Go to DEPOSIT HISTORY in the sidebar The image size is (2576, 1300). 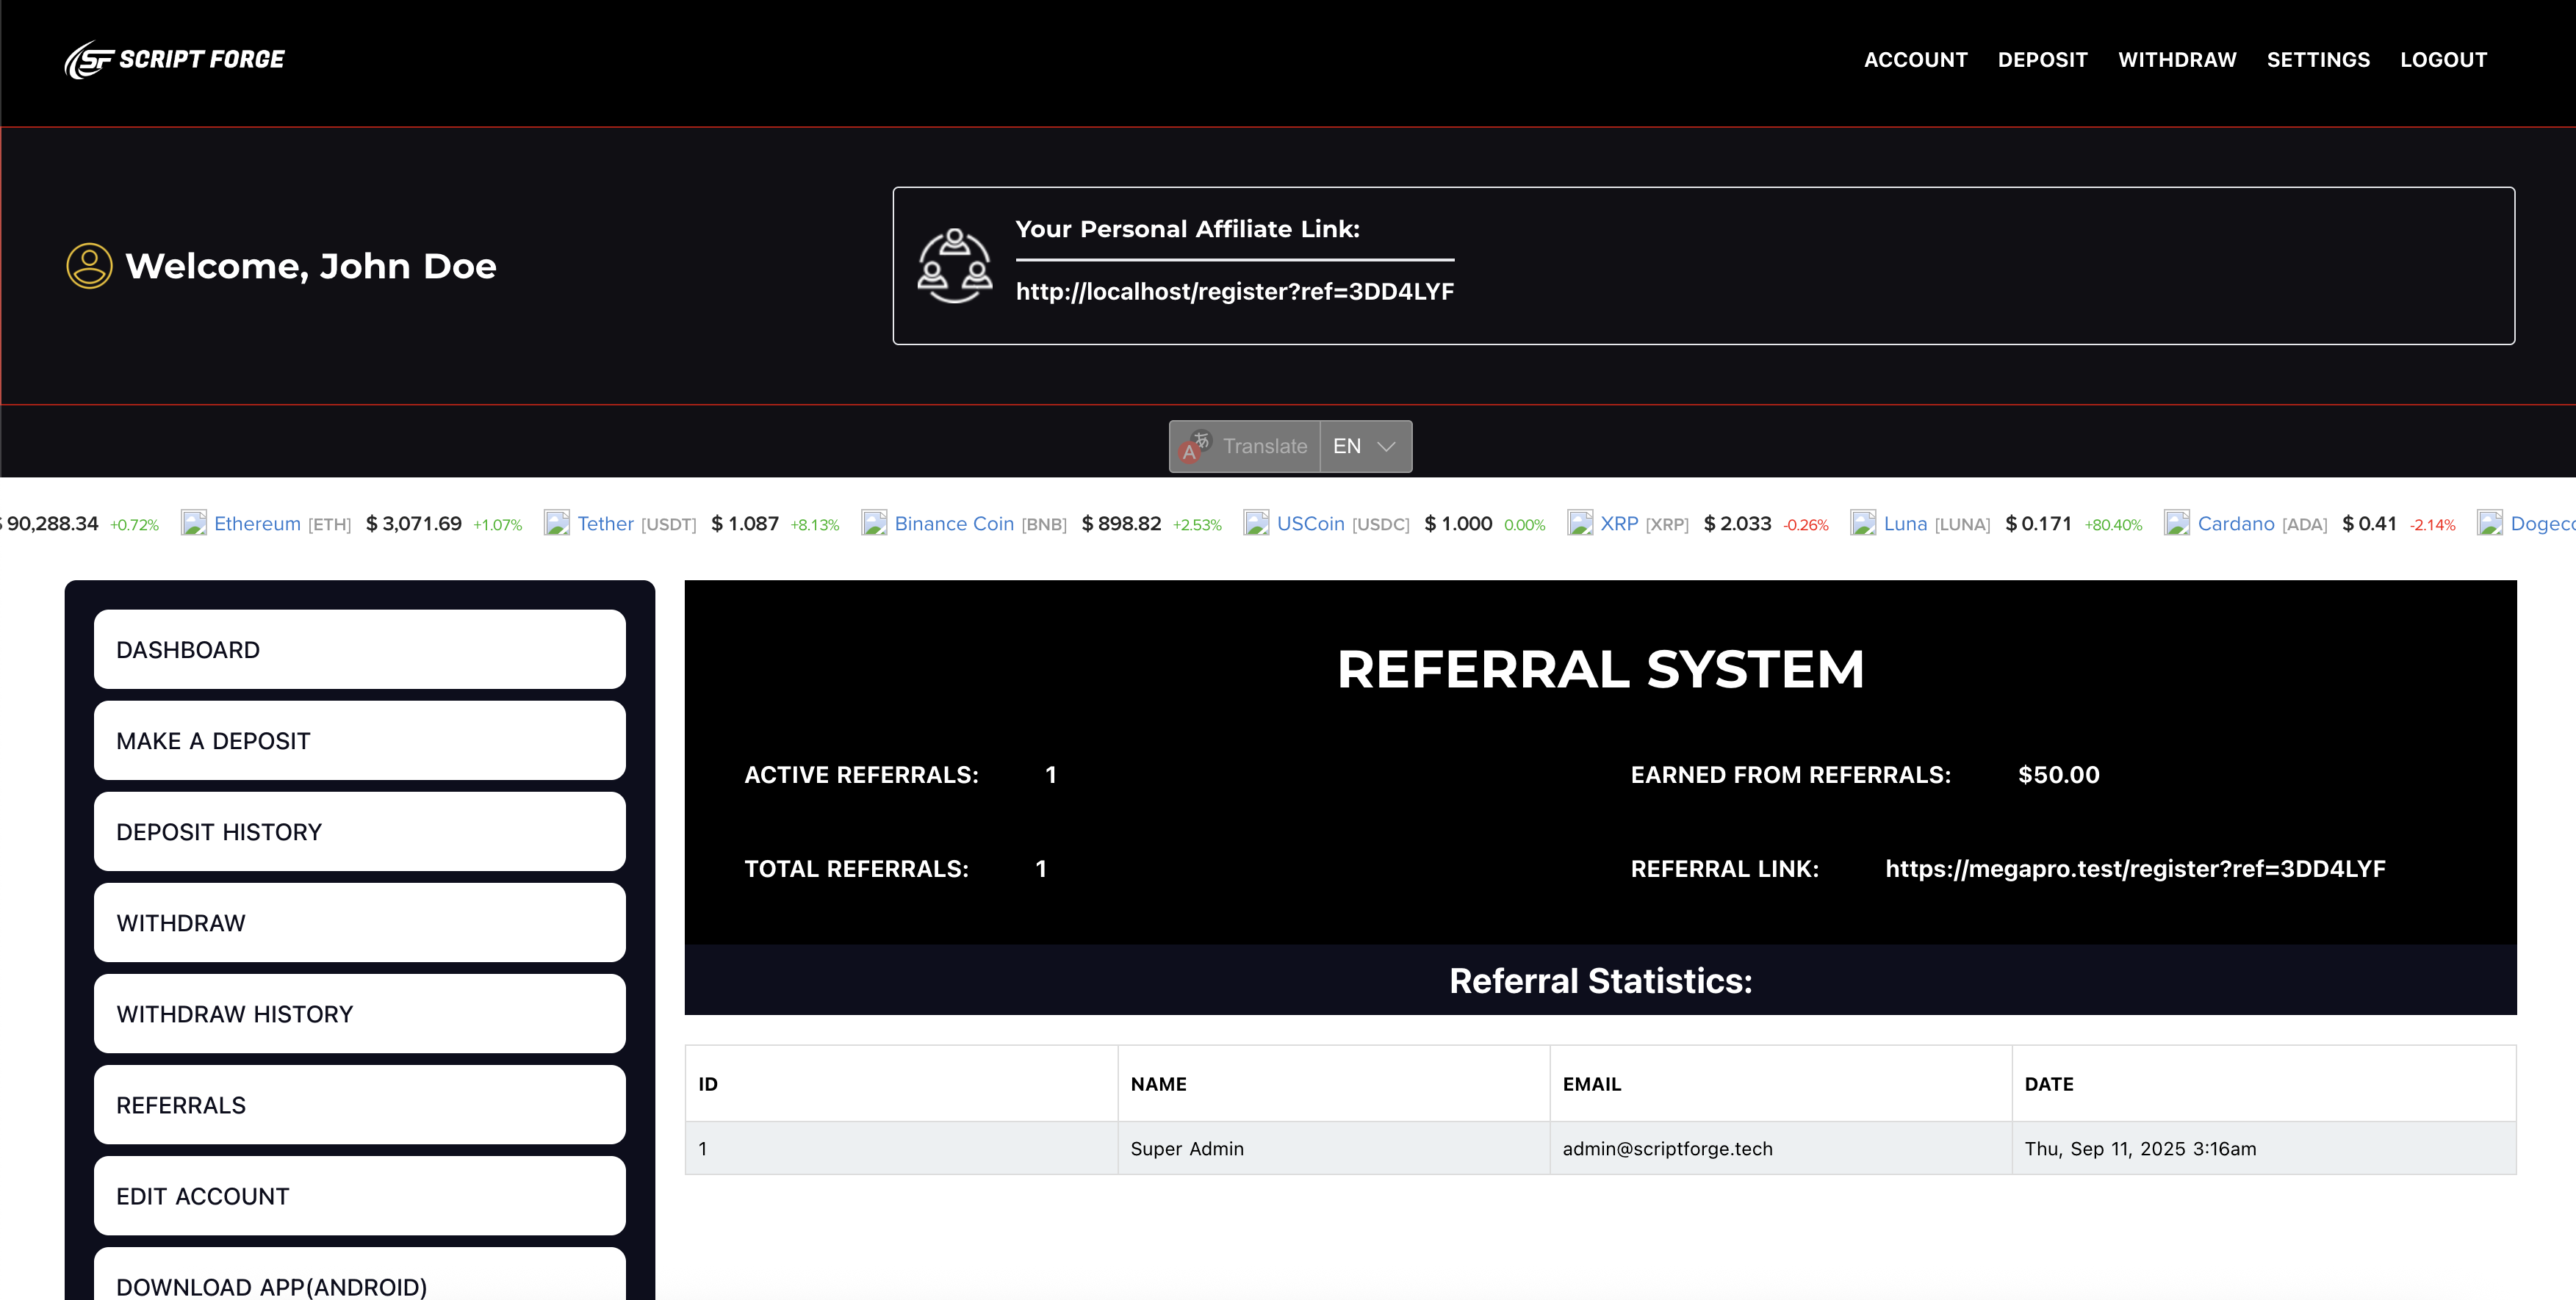pyautogui.click(x=359, y=832)
